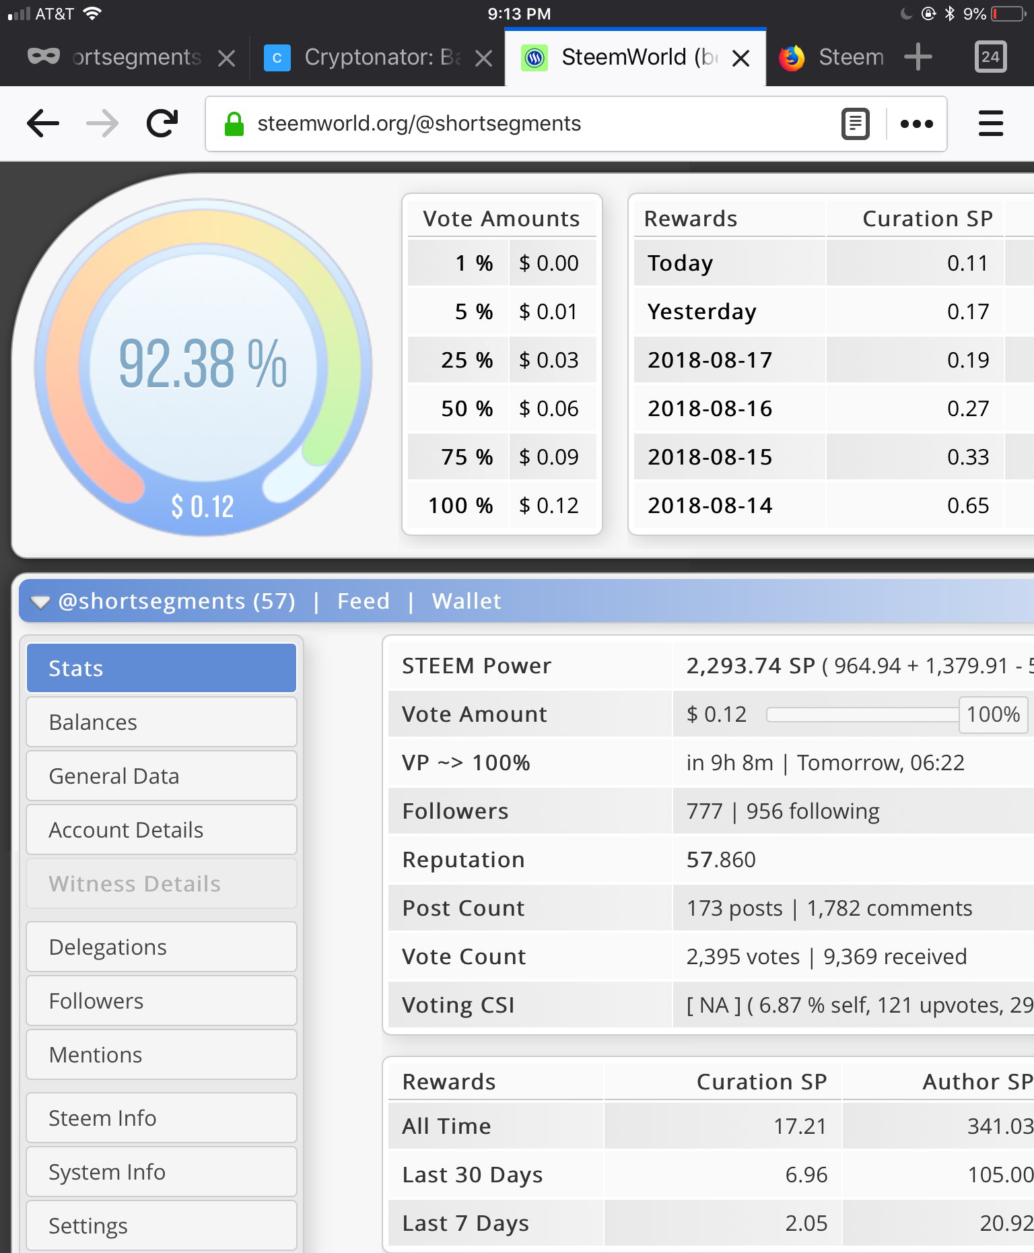Select the 50 % vote amount row
1034x1253 pixels.
(x=502, y=409)
